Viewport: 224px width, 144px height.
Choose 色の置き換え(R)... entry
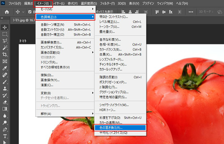coord(120,128)
